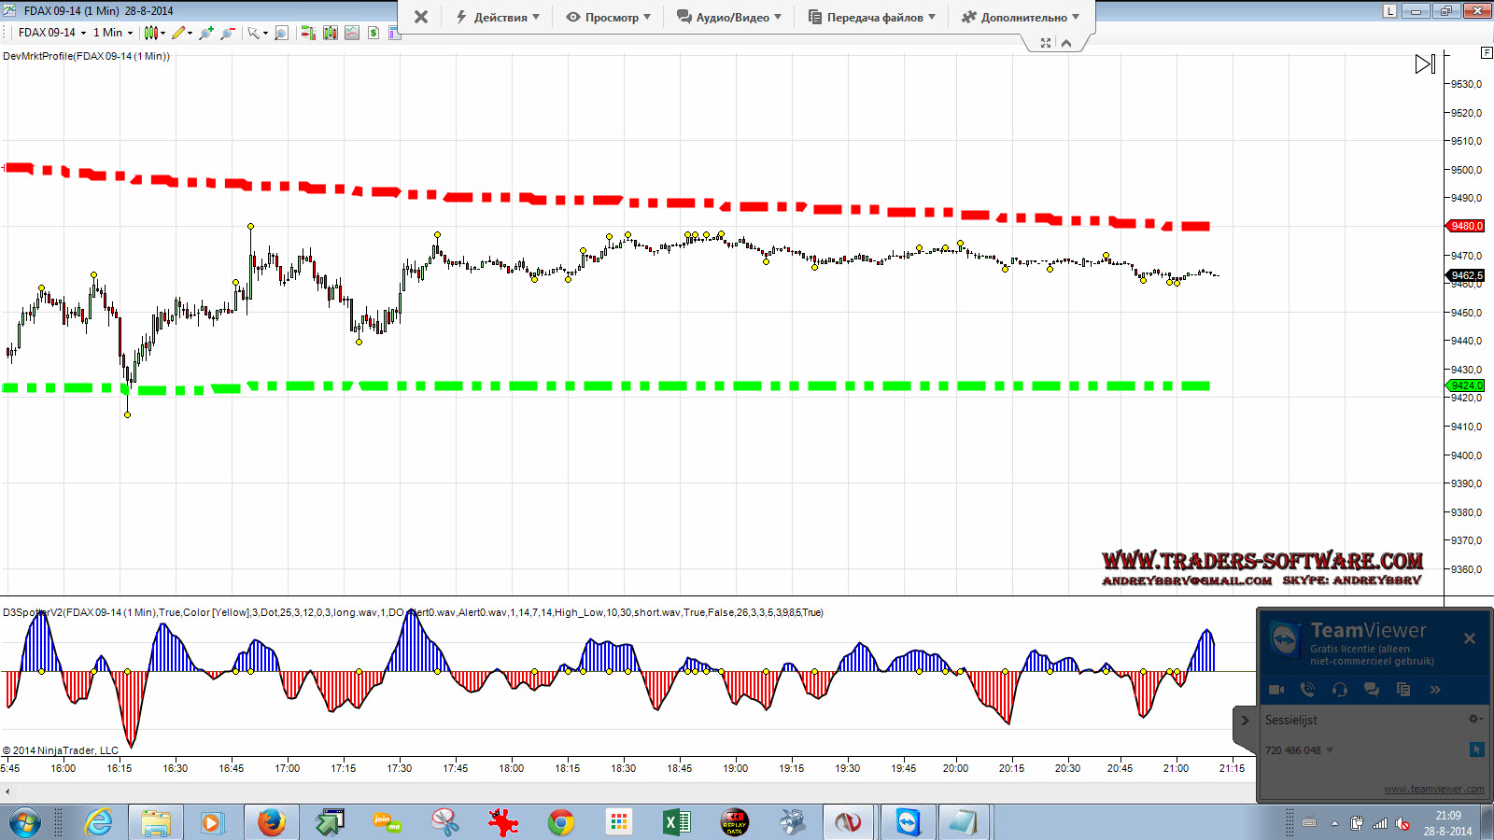Open the Действия menu
Screen dimensions: 1494x840
pyautogui.click(x=498, y=17)
